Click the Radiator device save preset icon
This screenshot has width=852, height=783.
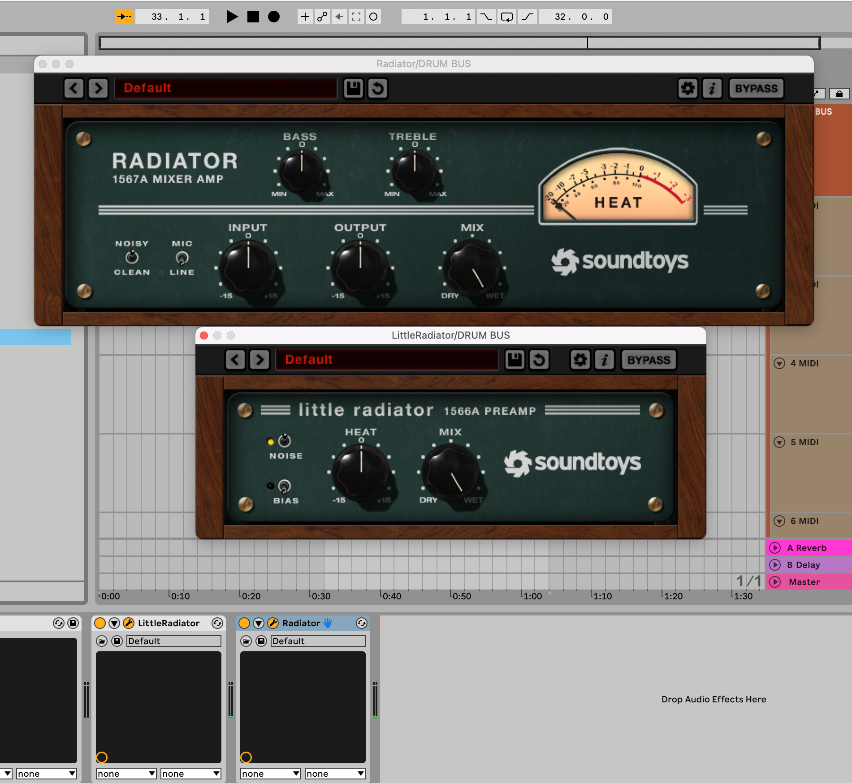click(x=261, y=641)
